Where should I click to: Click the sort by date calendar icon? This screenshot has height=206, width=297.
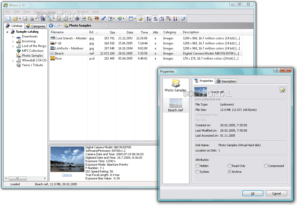tap(168, 19)
